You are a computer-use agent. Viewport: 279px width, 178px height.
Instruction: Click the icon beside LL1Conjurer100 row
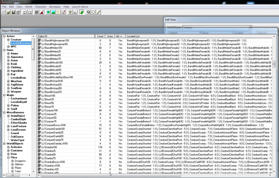point(39,110)
